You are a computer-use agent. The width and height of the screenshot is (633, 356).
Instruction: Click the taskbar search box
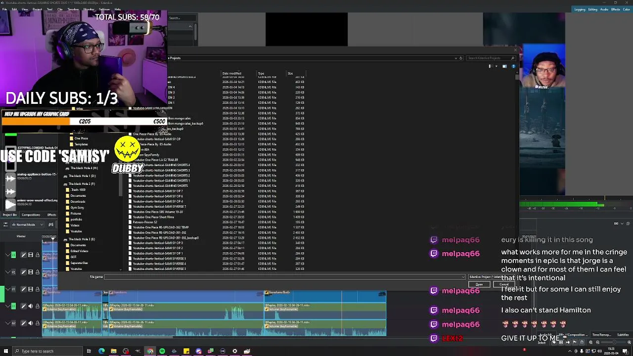(47, 351)
